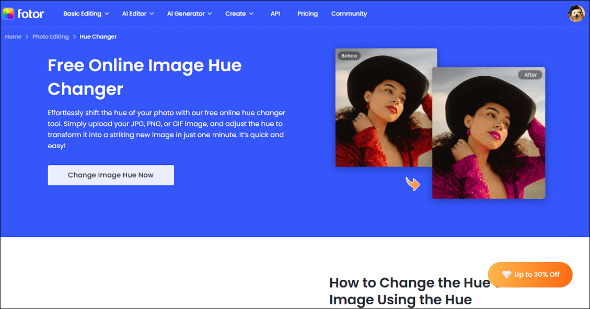590x309 pixels.
Task: Open the Photo Editing breadcrumb link
Action: (50, 37)
